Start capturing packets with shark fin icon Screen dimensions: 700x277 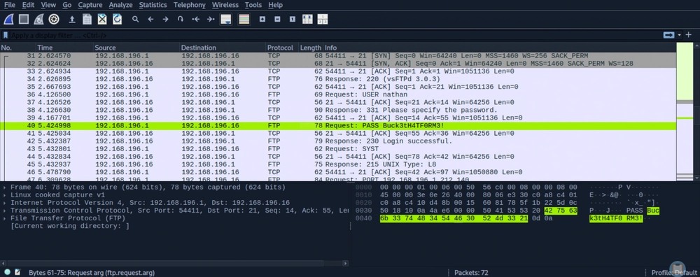pos(9,19)
